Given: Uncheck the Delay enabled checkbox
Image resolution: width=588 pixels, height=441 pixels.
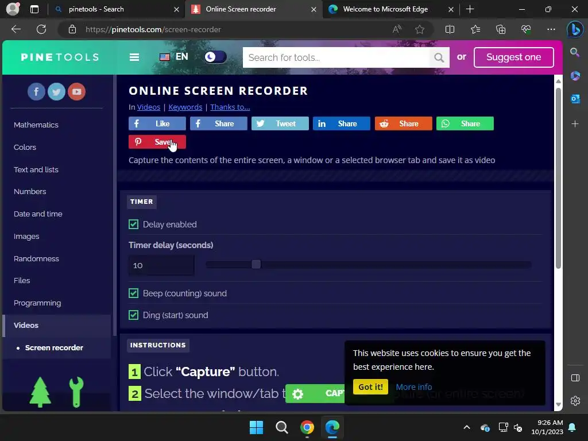Looking at the screenshot, I should point(133,225).
